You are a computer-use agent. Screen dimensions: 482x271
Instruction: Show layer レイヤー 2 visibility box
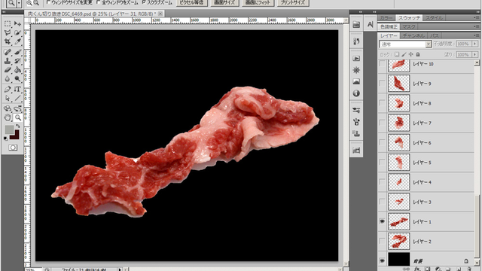[x=382, y=241]
